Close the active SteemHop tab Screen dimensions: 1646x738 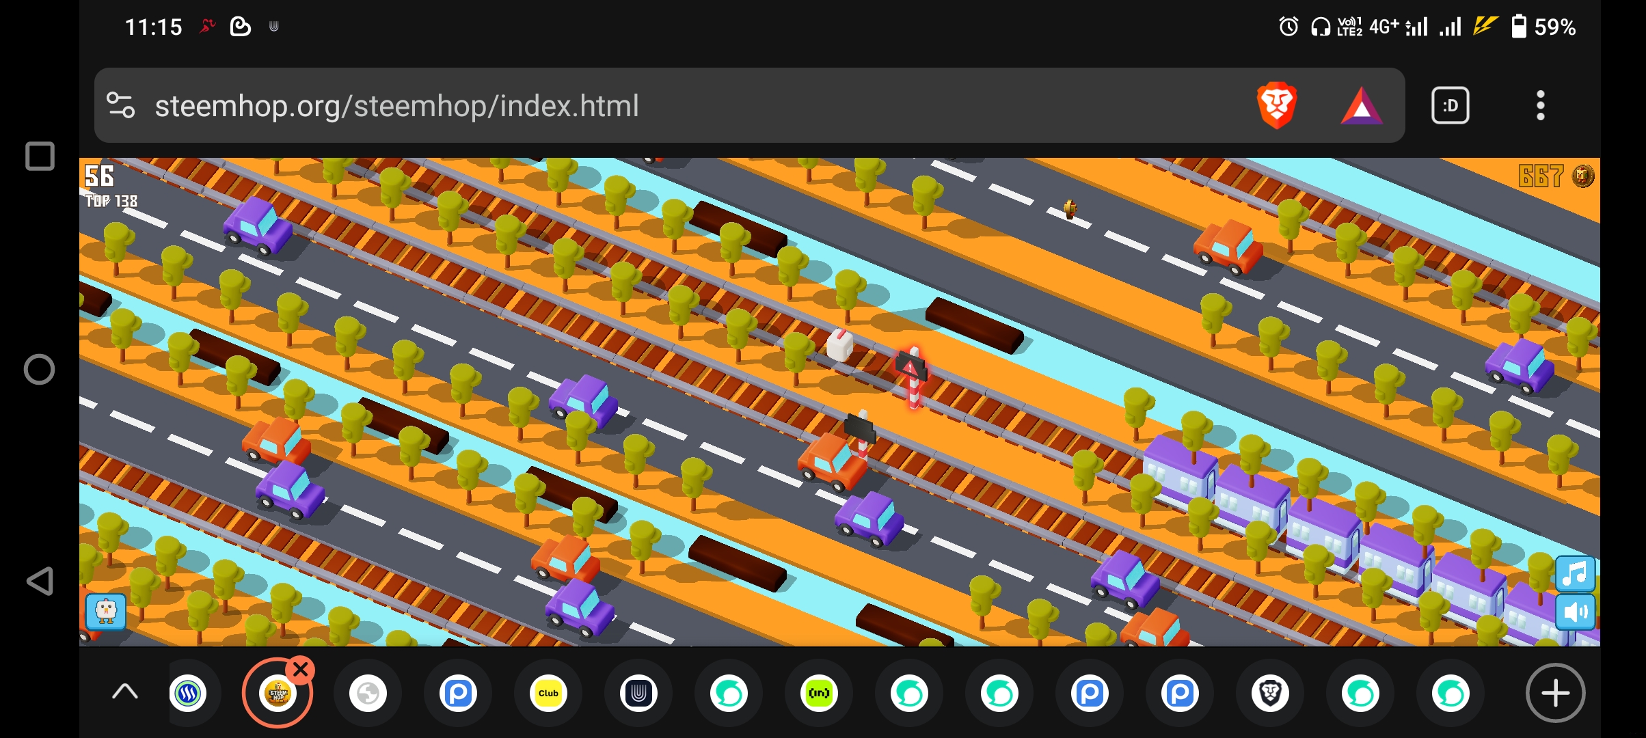(300, 670)
